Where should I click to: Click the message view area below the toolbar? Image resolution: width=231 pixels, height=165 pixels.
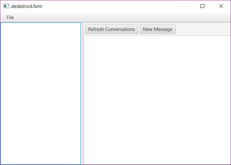point(157,100)
